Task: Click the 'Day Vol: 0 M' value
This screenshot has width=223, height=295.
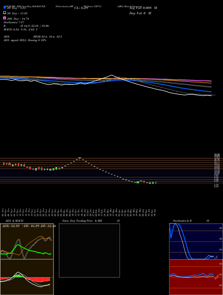Action: [x=140, y=13]
